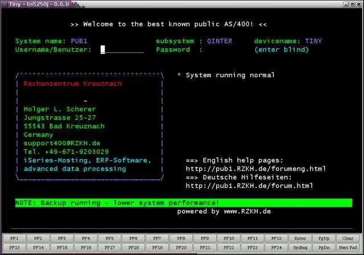Click the PF3 key button

[62, 239]
